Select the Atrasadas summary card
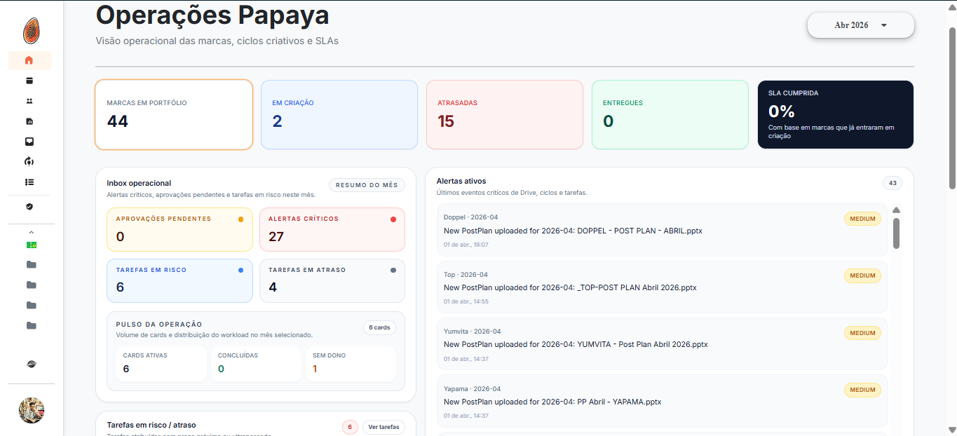This screenshot has height=436, width=957. pos(504,114)
